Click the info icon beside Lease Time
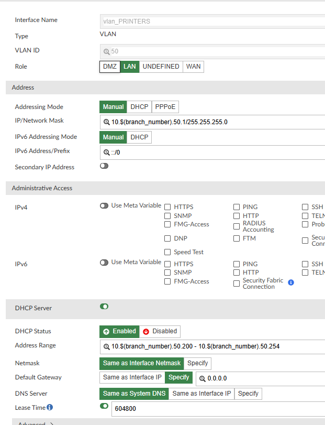This screenshot has width=325, height=425. click(50, 407)
